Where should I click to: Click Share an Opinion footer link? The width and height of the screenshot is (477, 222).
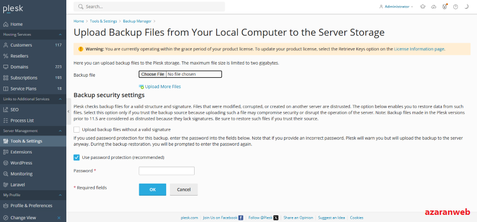pos(298,218)
